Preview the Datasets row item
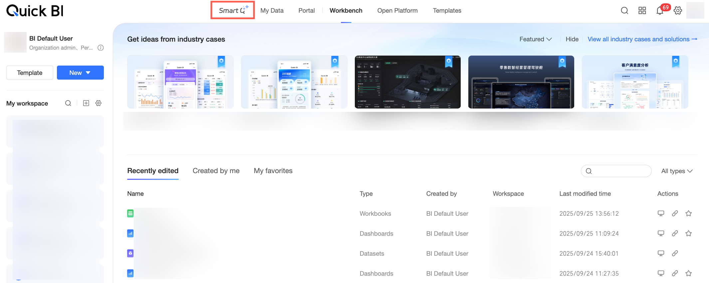Viewport: 709px width, 283px height. click(x=661, y=253)
